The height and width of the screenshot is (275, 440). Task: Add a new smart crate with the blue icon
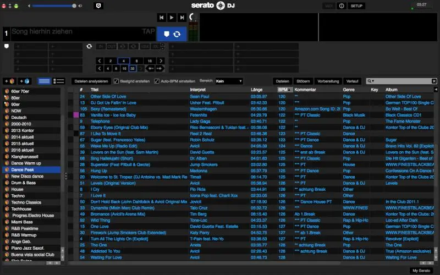click(x=25, y=81)
